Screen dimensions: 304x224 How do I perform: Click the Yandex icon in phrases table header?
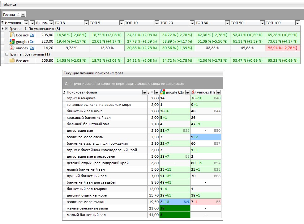[193, 92]
